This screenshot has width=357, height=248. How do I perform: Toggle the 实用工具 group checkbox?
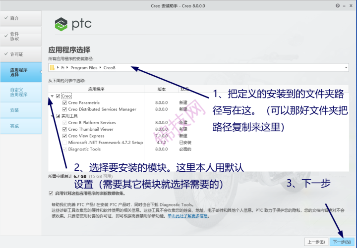(x=58, y=116)
